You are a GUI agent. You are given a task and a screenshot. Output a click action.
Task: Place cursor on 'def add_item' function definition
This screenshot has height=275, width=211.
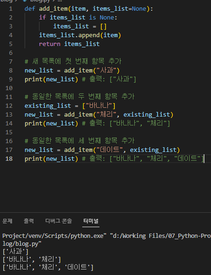pos(89,8)
